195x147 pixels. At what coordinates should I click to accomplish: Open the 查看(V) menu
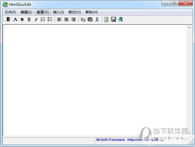click(x=43, y=12)
